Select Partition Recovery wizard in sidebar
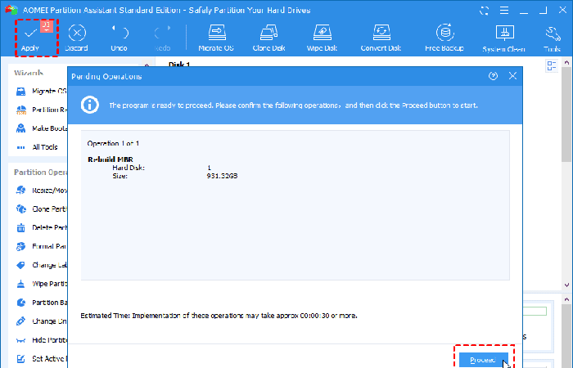 (x=41, y=110)
